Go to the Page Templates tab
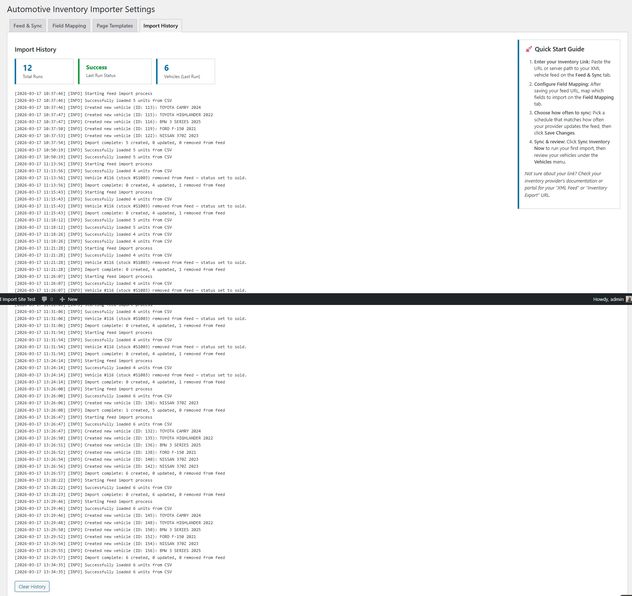632x596 pixels. (x=115, y=26)
